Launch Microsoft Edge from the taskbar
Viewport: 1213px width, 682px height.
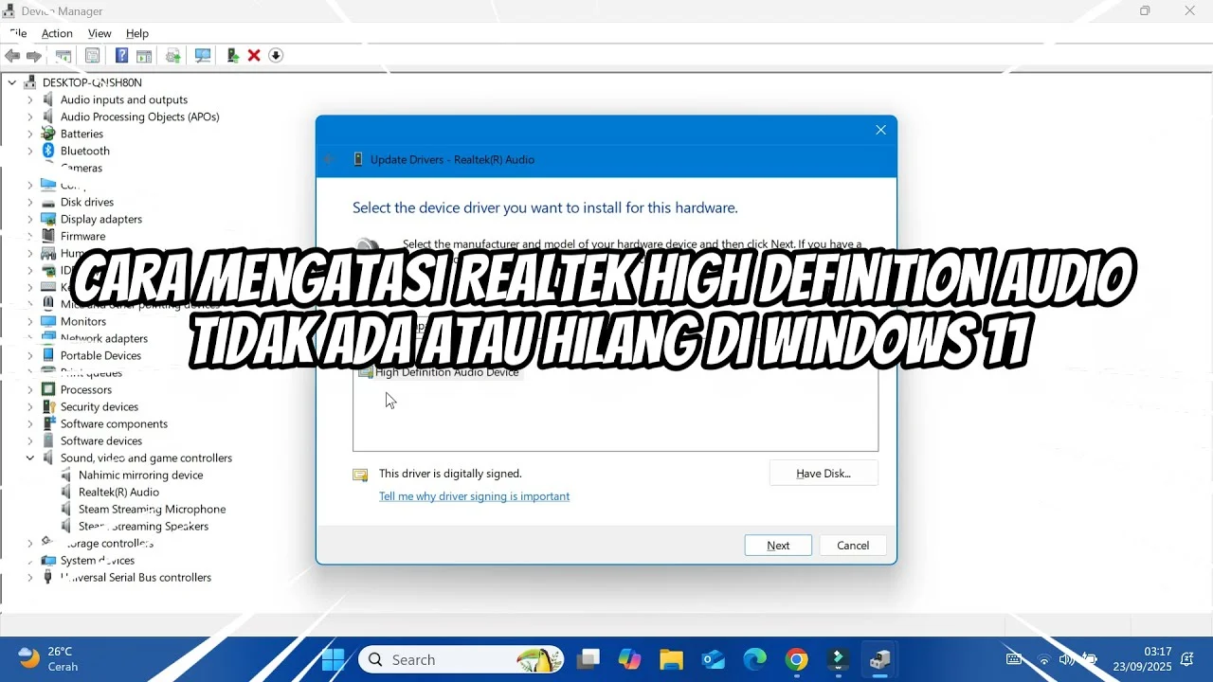click(x=754, y=659)
